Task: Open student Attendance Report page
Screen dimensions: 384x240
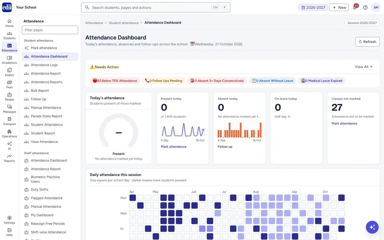Action: click(50, 74)
